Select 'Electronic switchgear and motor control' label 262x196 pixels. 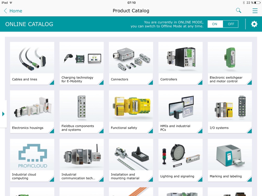[x=226, y=79]
